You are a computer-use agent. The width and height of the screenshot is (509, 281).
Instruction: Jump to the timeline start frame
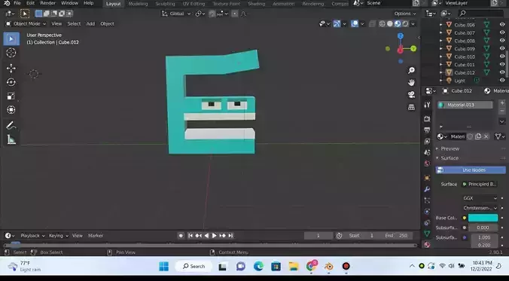[x=190, y=236]
